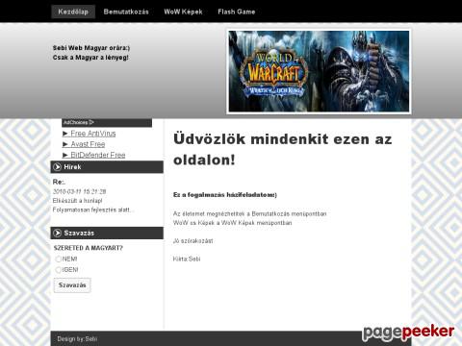Viewport: 462px width, 346px height.
Task: Open the Kezdőlap menu tab
Action: 73,12
